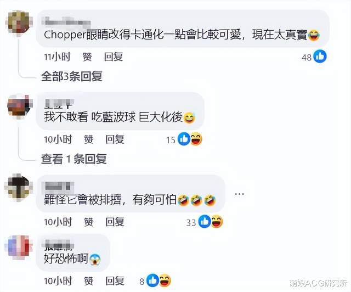Image resolution: width=351 pixels, height=292 pixels.
Task: Reply (回复) to the 好恐怖啊 comment
Action: coord(115,281)
